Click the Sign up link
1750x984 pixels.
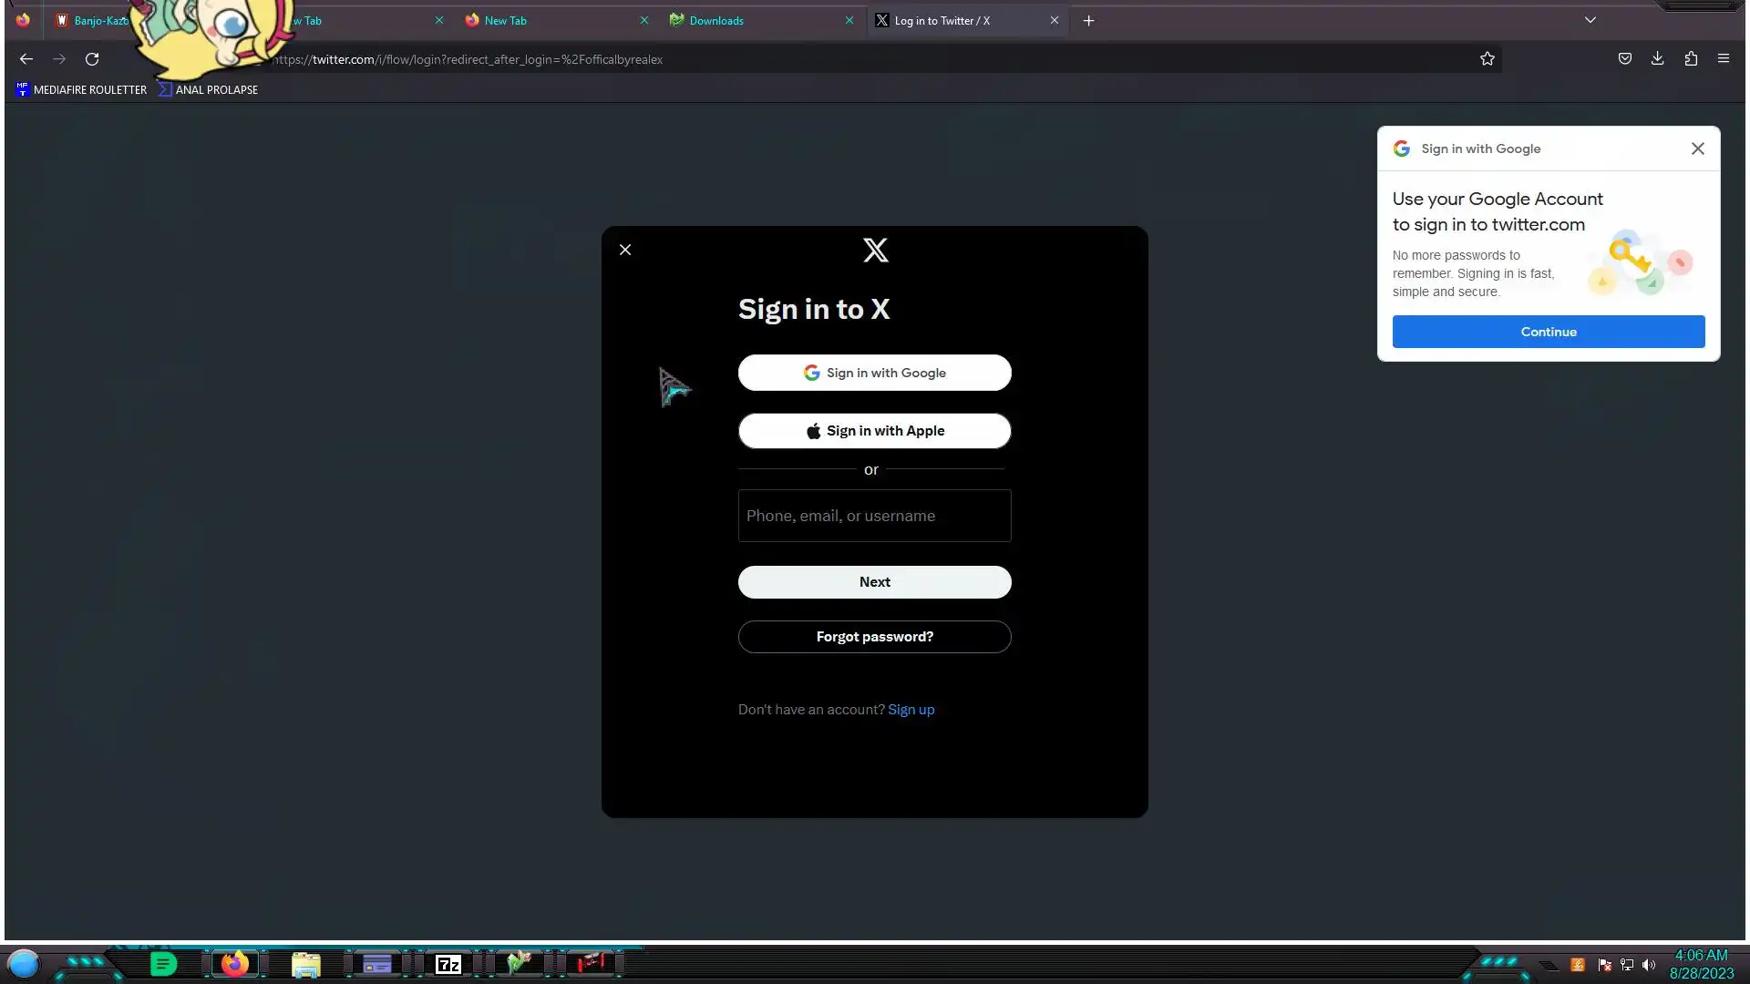point(911,710)
